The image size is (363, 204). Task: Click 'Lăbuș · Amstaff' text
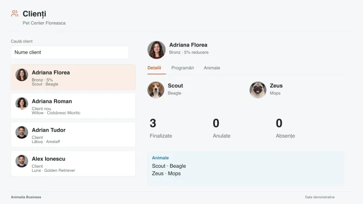(46, 142)
